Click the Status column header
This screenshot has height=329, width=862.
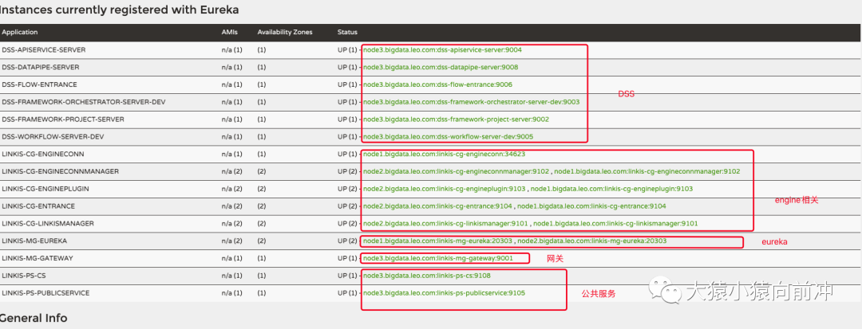[347, 33]
